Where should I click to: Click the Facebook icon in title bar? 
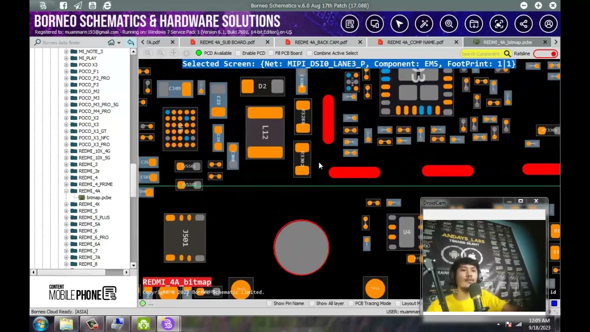[64, 6]
